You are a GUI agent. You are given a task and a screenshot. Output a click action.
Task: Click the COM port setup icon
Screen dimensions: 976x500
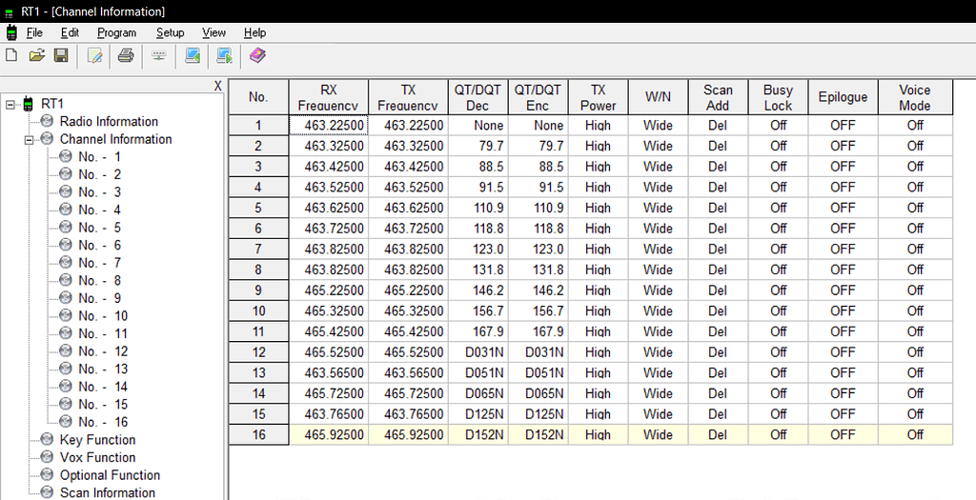coord(159,55)
